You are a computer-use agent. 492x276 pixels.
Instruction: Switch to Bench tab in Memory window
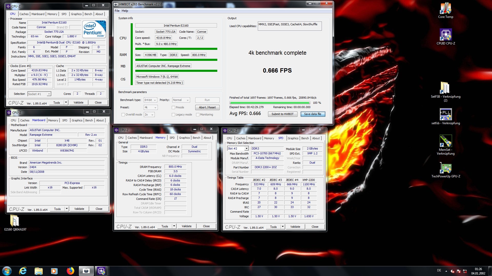pos(197,138)
